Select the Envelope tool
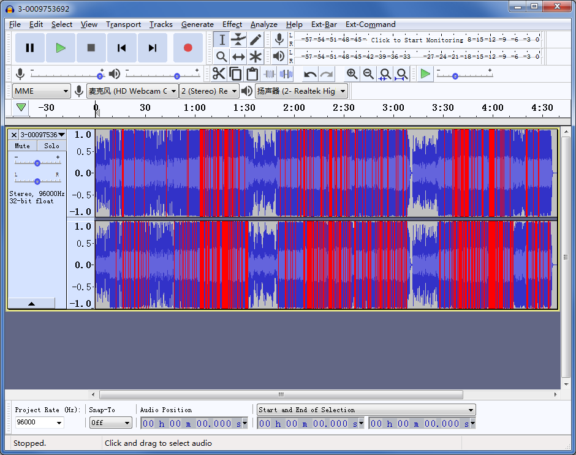The height and width of the screenshot is (455, 576). pos(238,40)
